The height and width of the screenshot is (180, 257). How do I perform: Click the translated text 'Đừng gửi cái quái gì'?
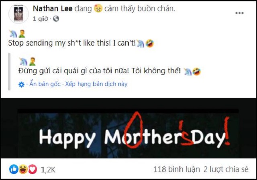[53, 71]
